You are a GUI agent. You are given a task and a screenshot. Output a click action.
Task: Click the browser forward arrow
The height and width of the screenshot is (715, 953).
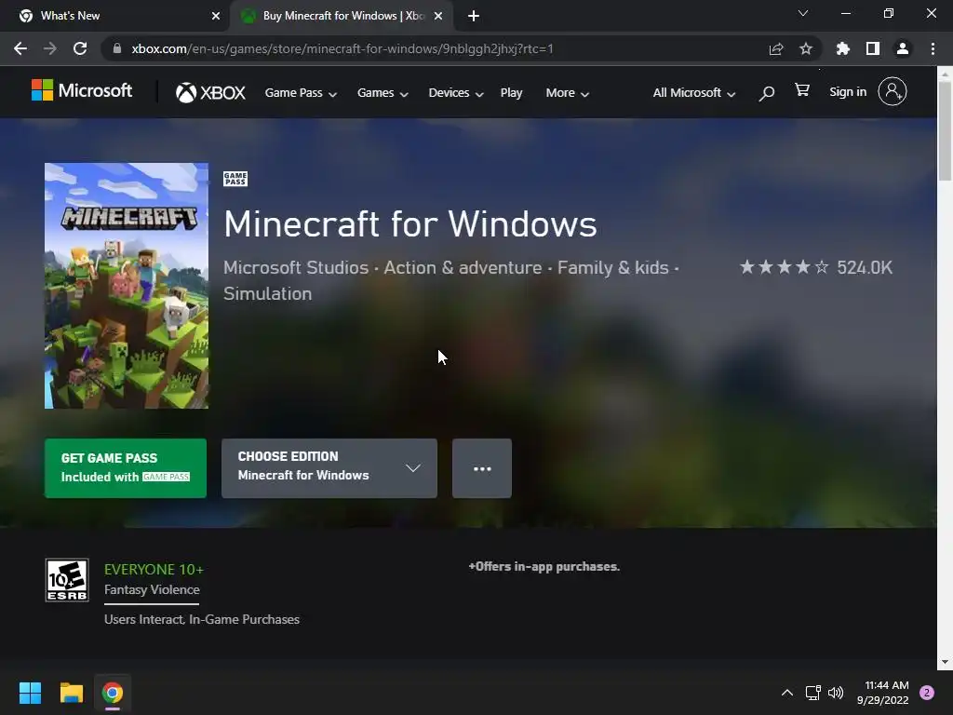point(50,48)
